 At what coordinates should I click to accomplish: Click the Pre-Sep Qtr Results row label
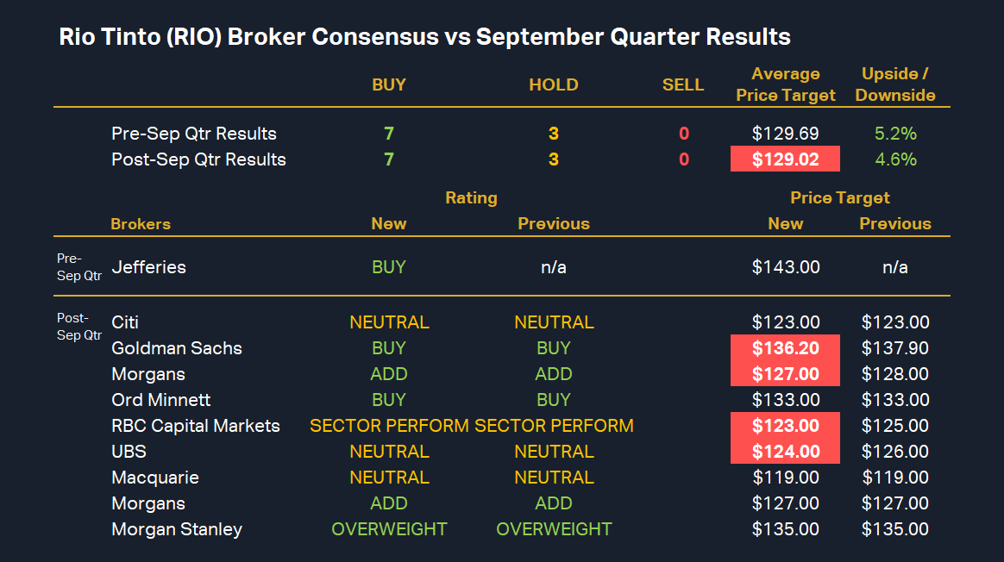tap(194, 134)
